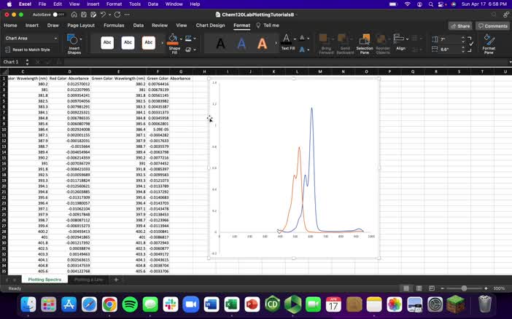
Task: Open the Comments pane button
Action: click(493, 26)
